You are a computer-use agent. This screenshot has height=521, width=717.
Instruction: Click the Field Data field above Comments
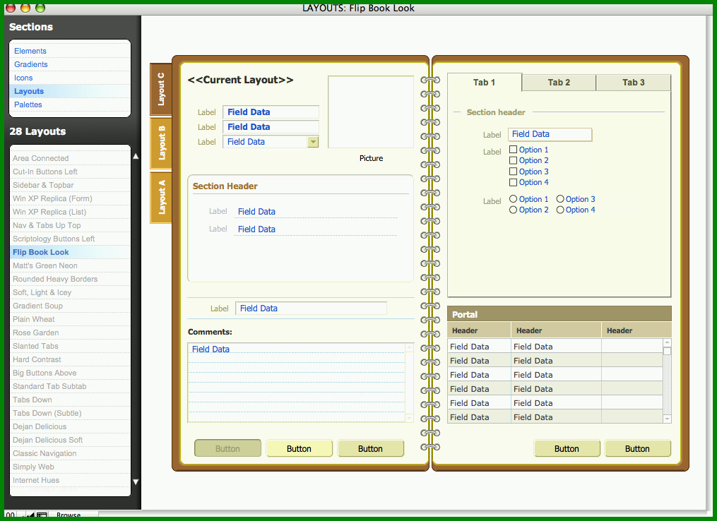[311, 309]
